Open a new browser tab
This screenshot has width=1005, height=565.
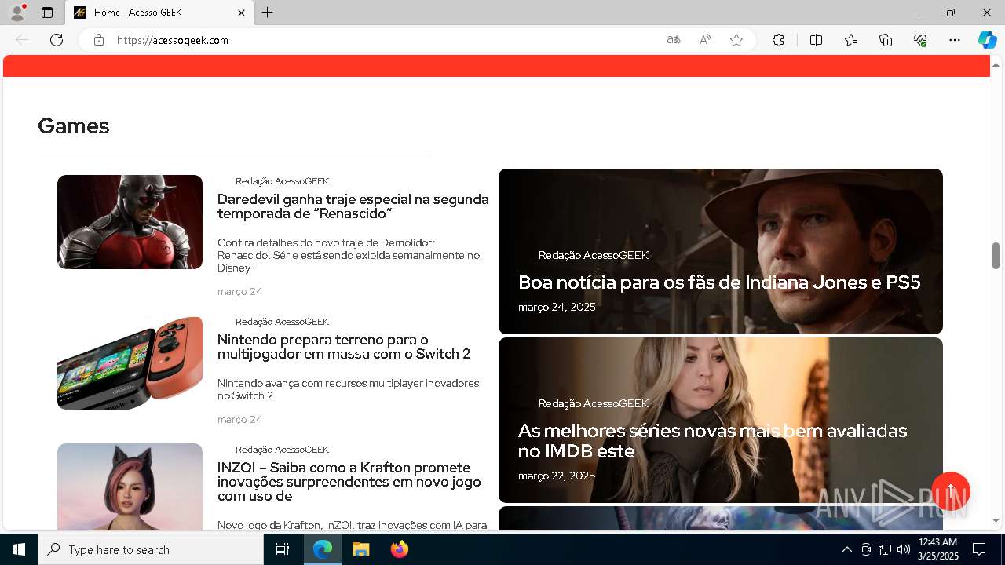268,13
